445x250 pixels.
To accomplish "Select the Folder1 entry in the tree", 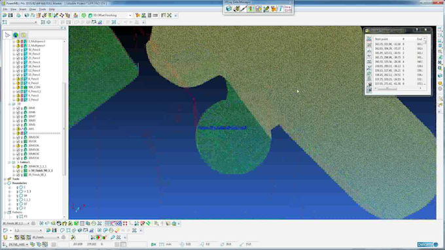I will (x=24, y=163).
